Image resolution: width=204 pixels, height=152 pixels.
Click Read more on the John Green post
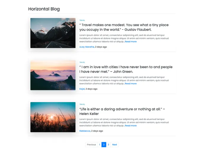[x=130, y=84]
